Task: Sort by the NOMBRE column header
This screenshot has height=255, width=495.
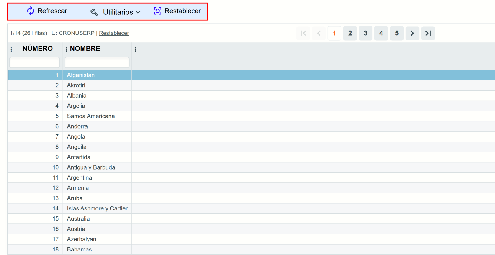Action: [85, 49]
